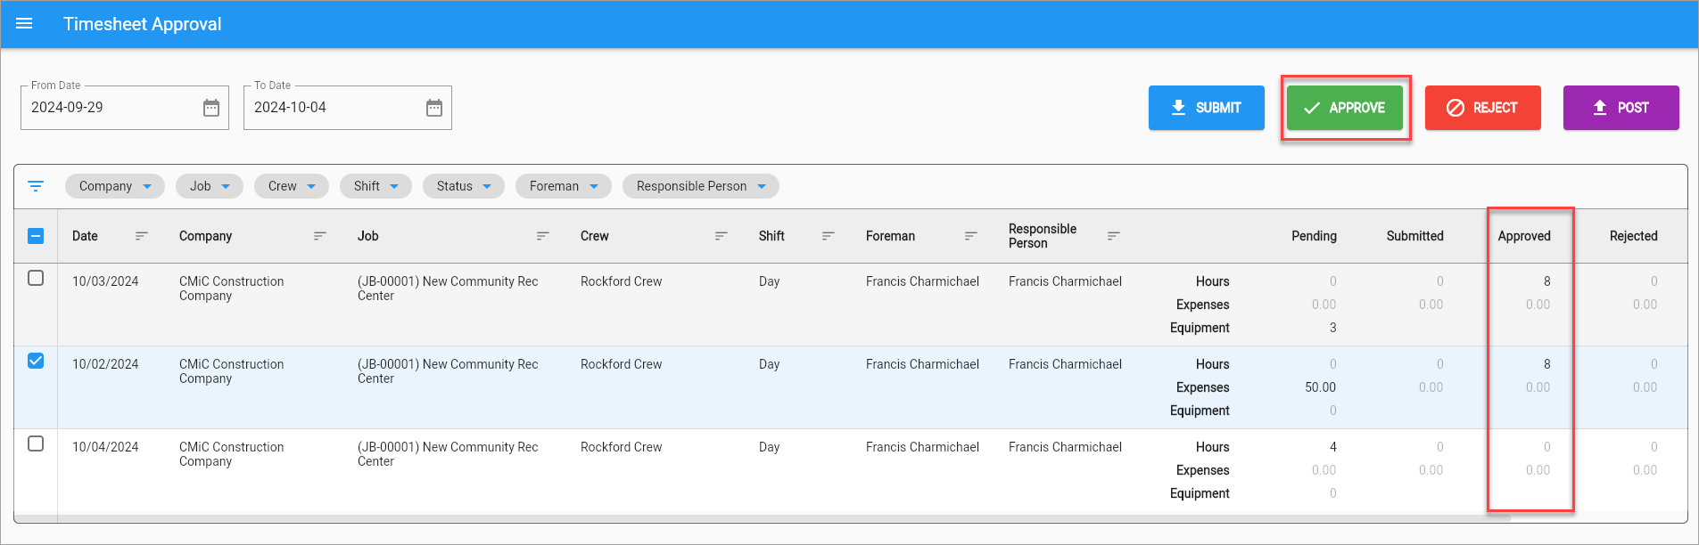1699x545 pixels.
Task: Click Rockford Crew in the 10/03/2024 row
Action: pyautogui.click(x=621, y=281)
